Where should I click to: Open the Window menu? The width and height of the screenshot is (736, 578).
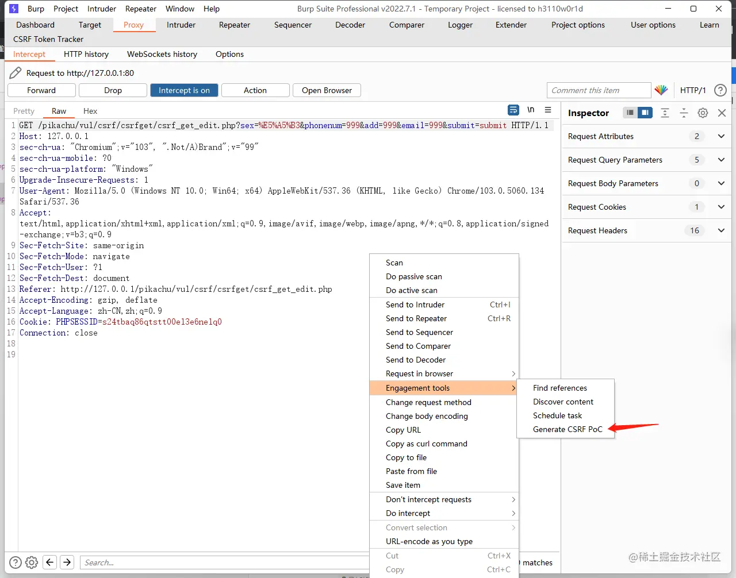pyautogui.click(x=180, y=9)
